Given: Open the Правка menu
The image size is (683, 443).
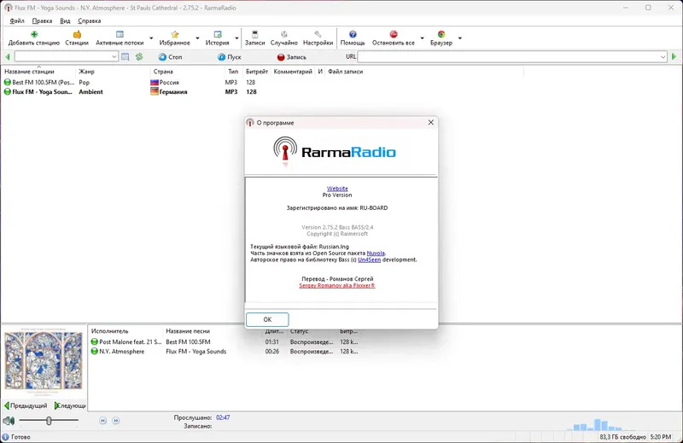Looking at the screenshot, I should (42, 20).
